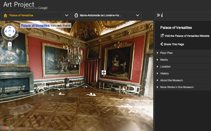Click the share icon

click(x=162, y=44)
